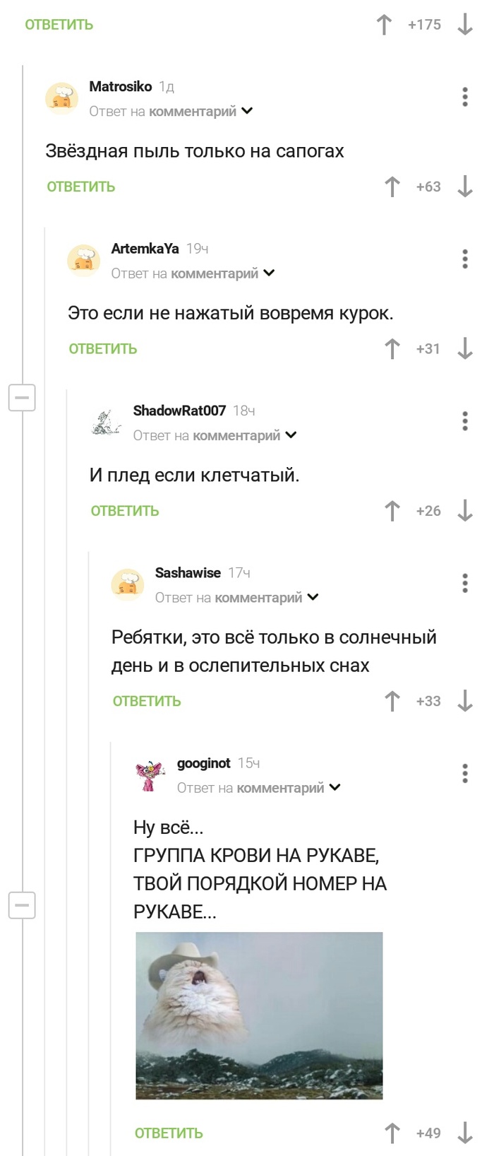Upvote Matrosiko's comment
Viewport: 494px width, 1156px height.
click(x=392, y=187)
